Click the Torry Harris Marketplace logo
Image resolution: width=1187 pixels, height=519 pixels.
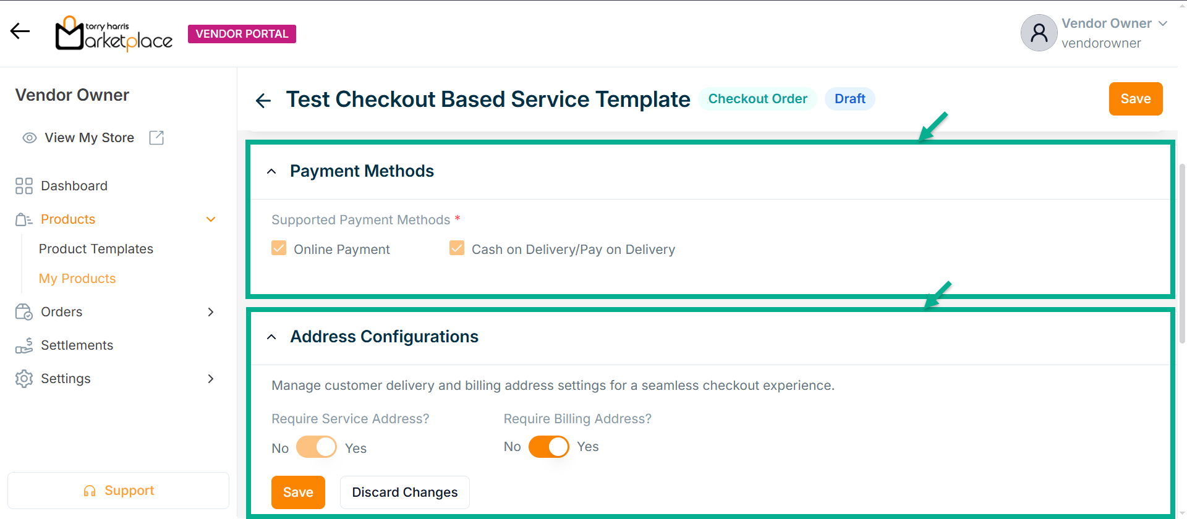tap(114, 33)
